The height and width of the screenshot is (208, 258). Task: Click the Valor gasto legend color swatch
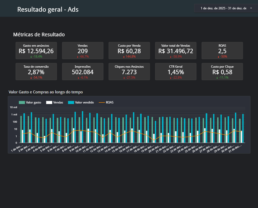tap(22, 102)
